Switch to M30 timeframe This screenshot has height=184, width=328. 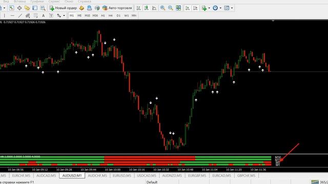[x=95, y=16]
